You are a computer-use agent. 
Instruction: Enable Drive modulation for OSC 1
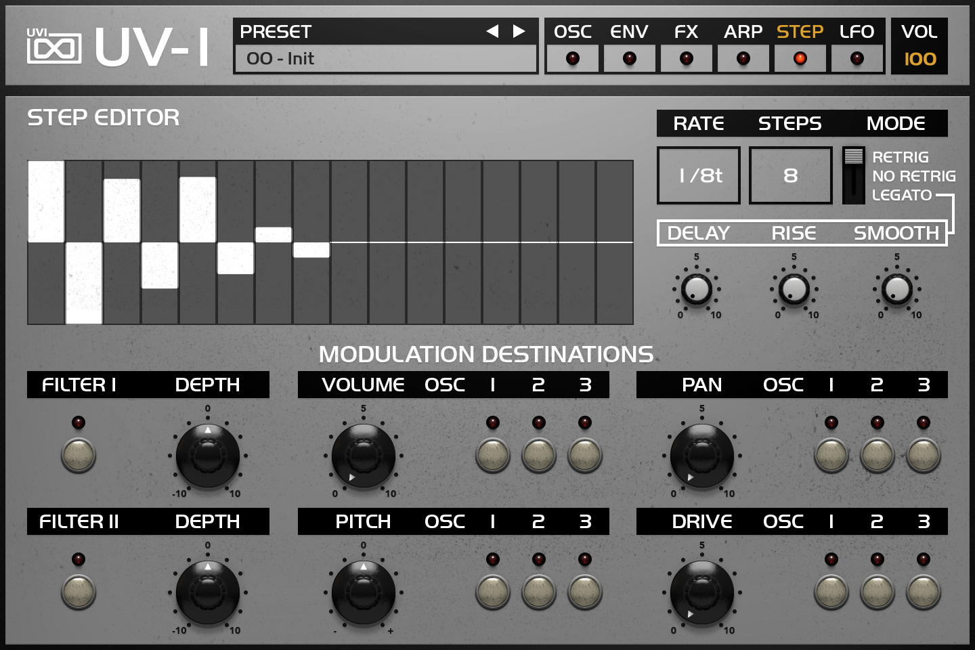[831, 592]
